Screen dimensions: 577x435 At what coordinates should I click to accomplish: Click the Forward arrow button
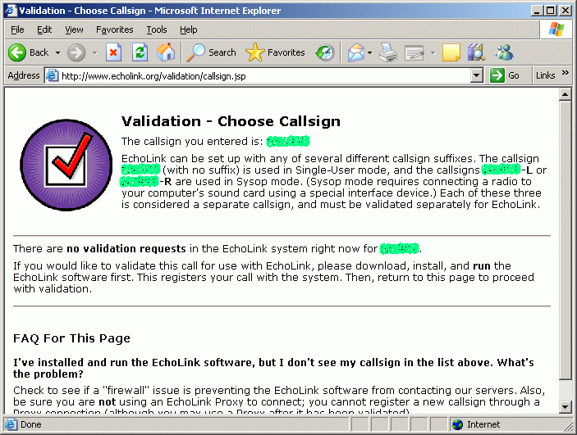(76, 52)
